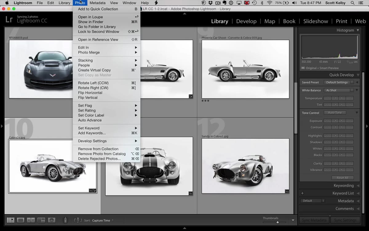The image size is (369, 231).
Task: Collapse the right panel edge arrow
Action: pos(367,126)
